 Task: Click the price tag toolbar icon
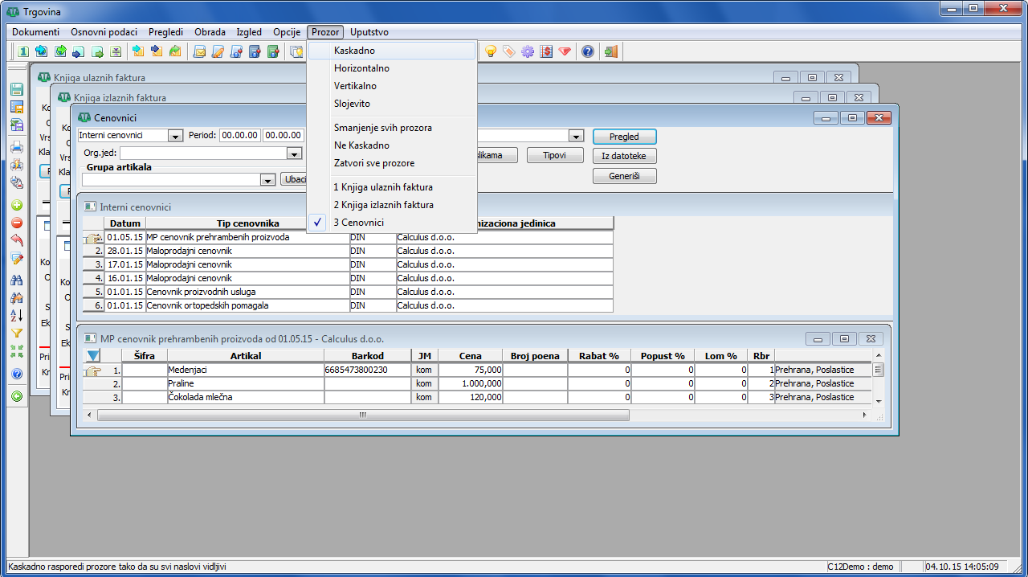tap(509, 51)
